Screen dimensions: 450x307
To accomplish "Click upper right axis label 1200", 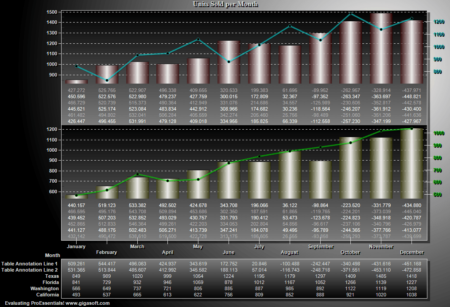I will tap(439, 22).
